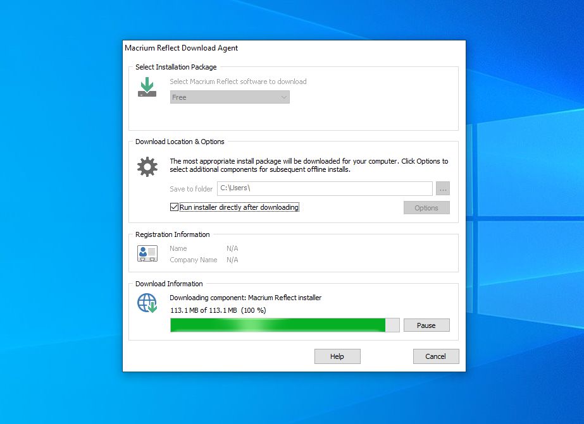Browse for folder with the ellipsis button
The image size is (584, 424).
click(x=443, y=188)
